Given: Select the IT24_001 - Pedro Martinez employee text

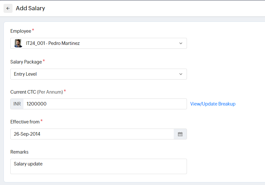Looking at the screenshot, I should coord(53,43).
